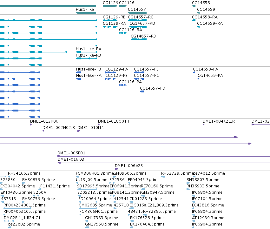Select EST SD20964.5prime

click(x=88, y=202)
